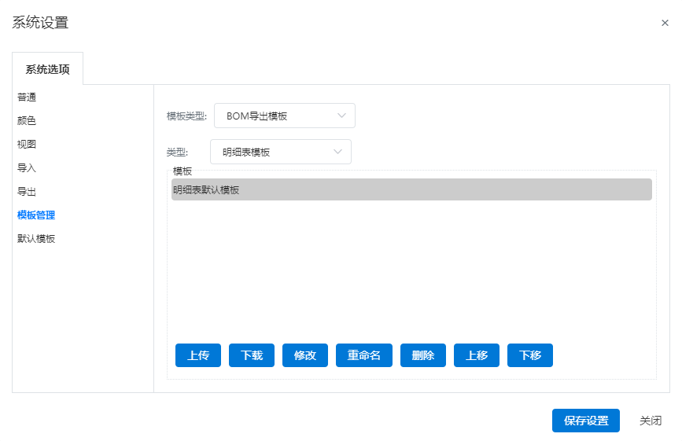The width and height of the screenshot is (682, 441).
Task: Open the 导入 settings section
Action: tap(27, 167)
